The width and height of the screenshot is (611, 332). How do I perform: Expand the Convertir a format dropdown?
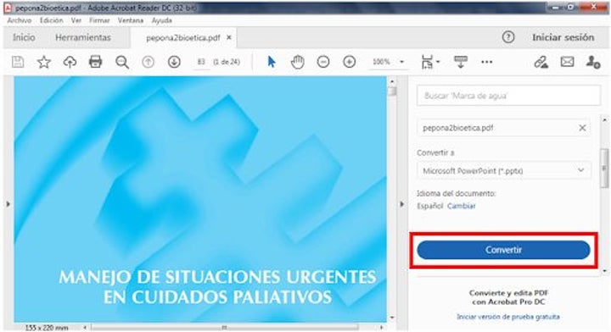(x=504, y=171)
